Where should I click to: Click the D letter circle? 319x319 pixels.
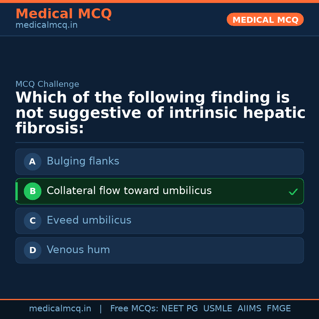point(32,250)
